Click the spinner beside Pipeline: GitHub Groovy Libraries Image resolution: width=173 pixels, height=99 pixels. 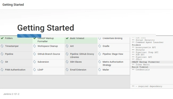tap(67, 54)
